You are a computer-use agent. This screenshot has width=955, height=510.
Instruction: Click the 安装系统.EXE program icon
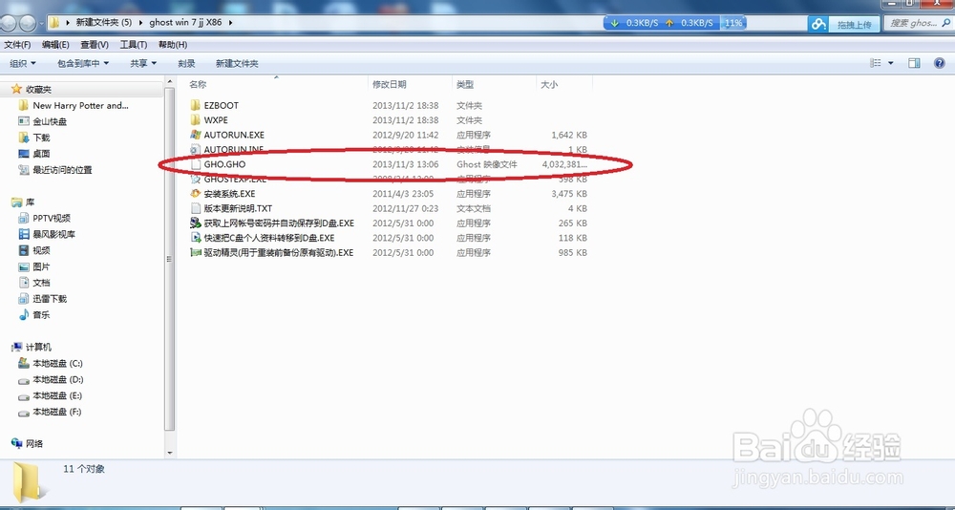coord(195,194)
